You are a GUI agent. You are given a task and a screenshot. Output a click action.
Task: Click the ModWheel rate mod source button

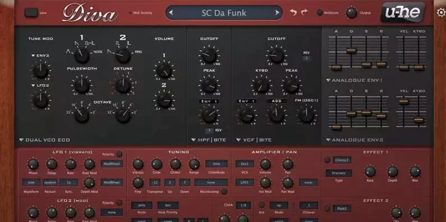coord(112,164)
